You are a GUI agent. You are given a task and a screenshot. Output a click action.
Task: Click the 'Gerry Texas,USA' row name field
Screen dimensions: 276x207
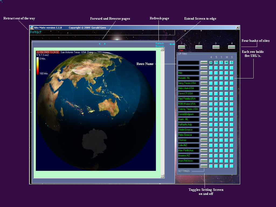click(188, 83)
